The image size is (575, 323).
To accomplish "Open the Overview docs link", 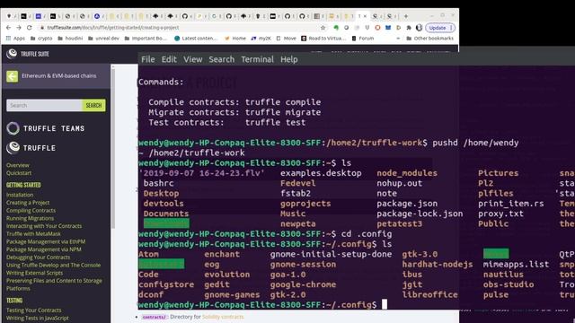I will pos(18,165).
